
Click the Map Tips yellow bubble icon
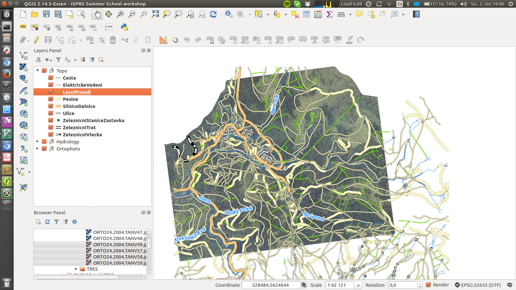(359, 14)
